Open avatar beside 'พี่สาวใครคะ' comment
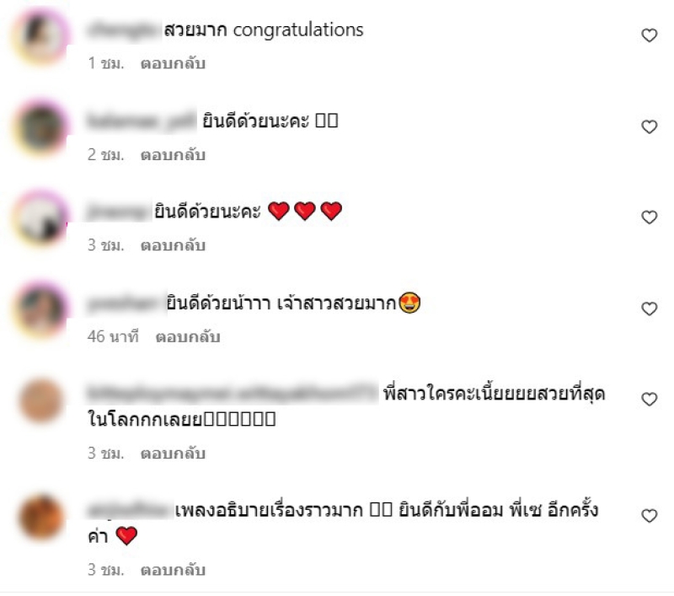The image size is (674, 596). pos(41,400)
